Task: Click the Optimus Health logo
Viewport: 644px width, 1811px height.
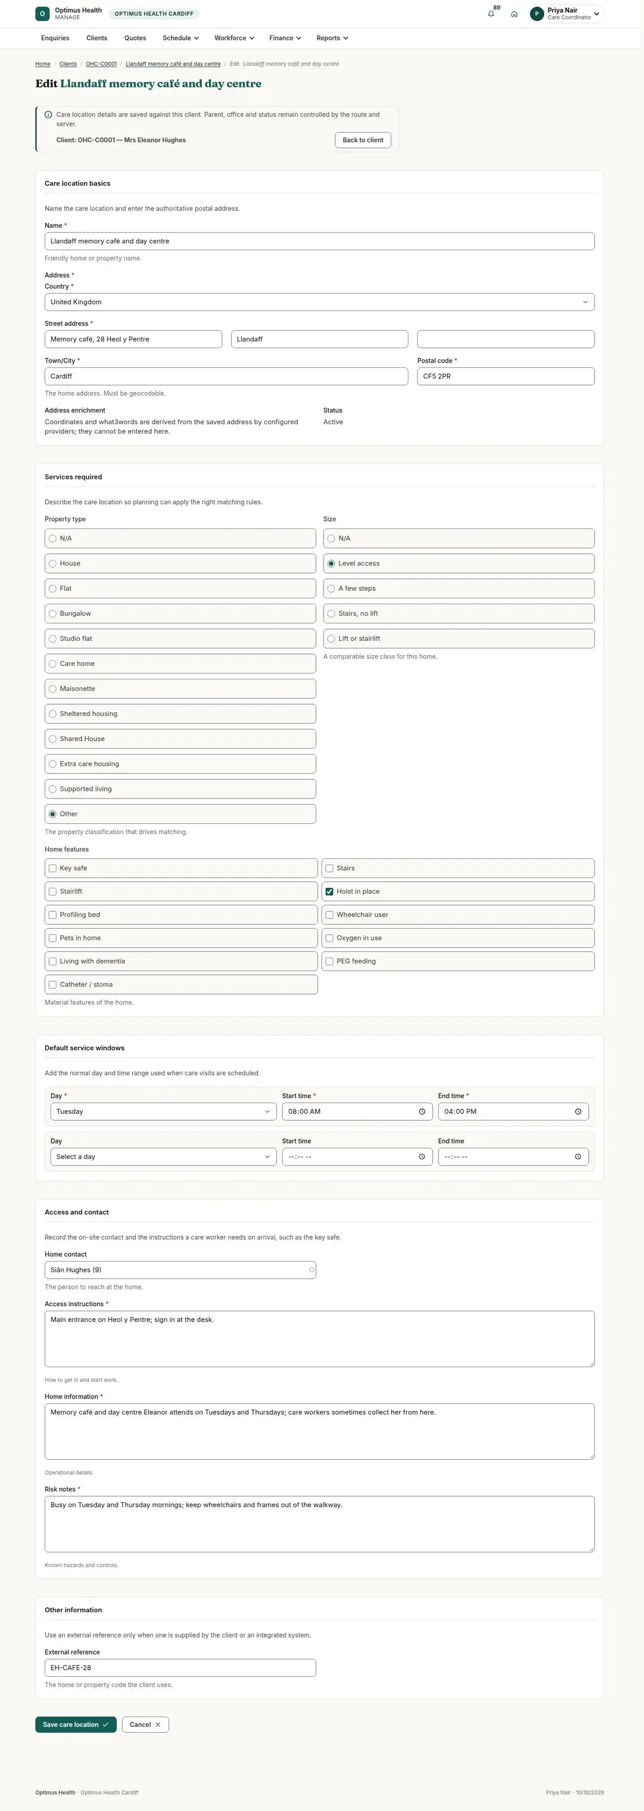Action: 42,13
